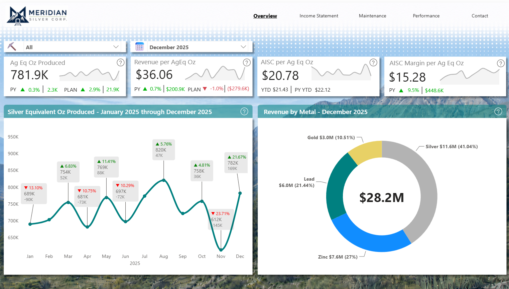Click green PY up arrow on Ag Eq Oz card
The width and height of the screenshot is (509, 289).
pos(23,90)
